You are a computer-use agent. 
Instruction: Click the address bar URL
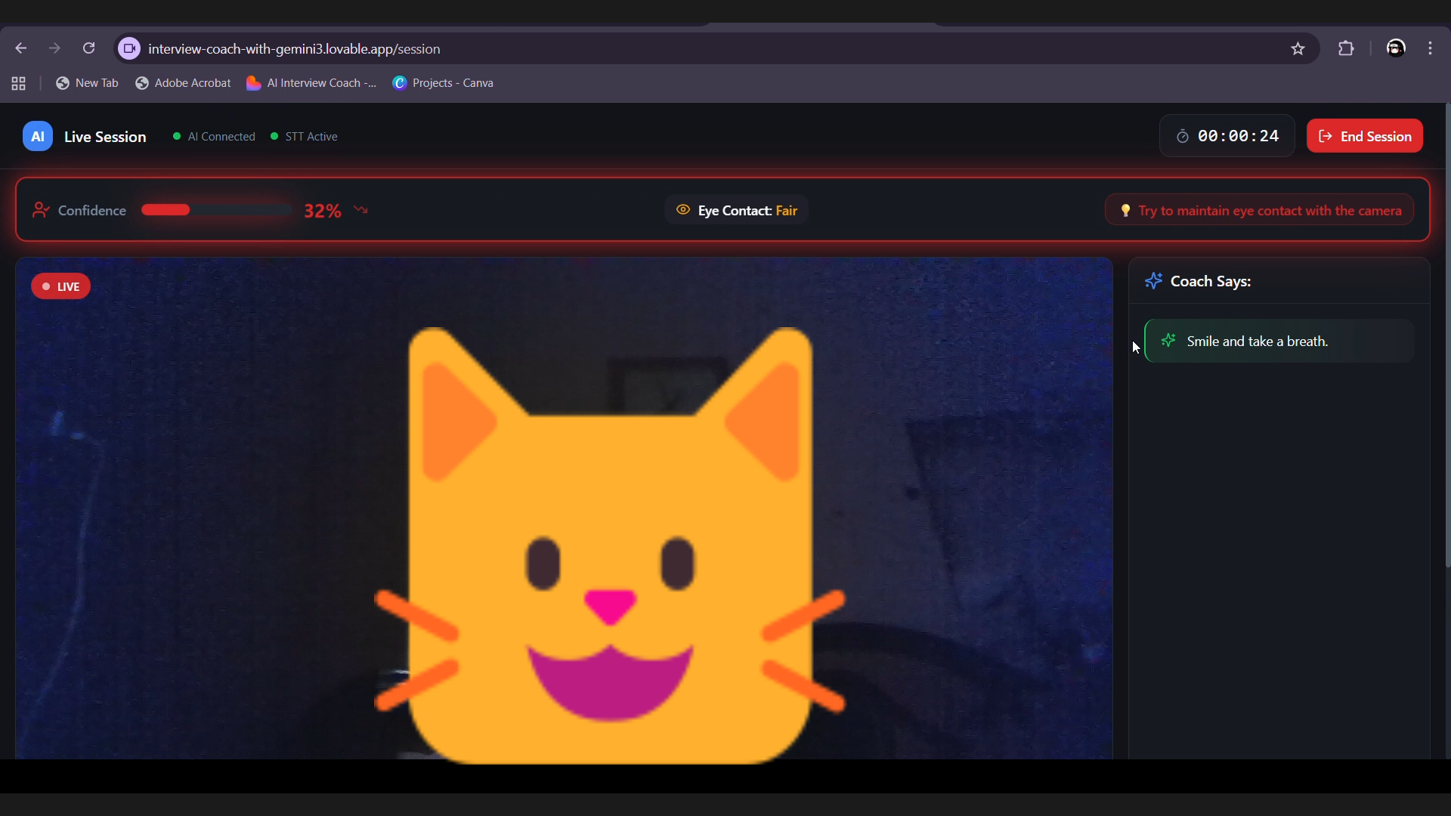click(x=294, y=48)
